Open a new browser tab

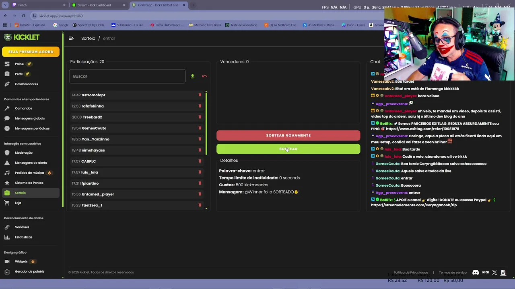click(x=193, y=5)
